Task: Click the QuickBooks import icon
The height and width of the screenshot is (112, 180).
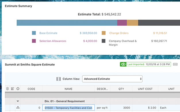Action: coord(123,64)
